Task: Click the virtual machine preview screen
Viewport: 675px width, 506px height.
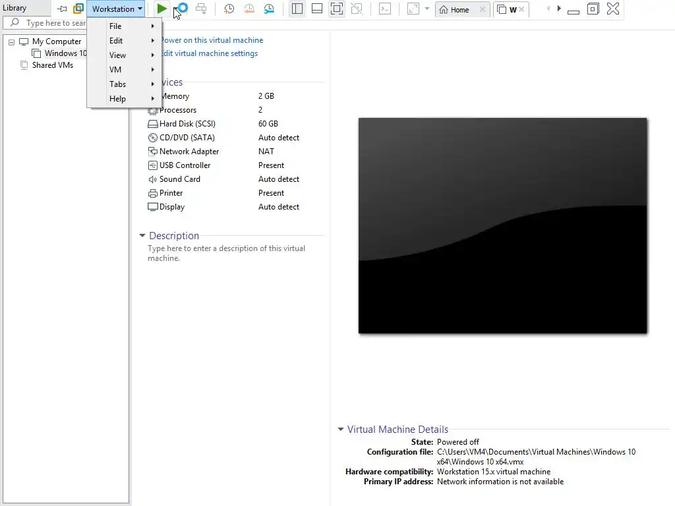Action: pos(502,225)
